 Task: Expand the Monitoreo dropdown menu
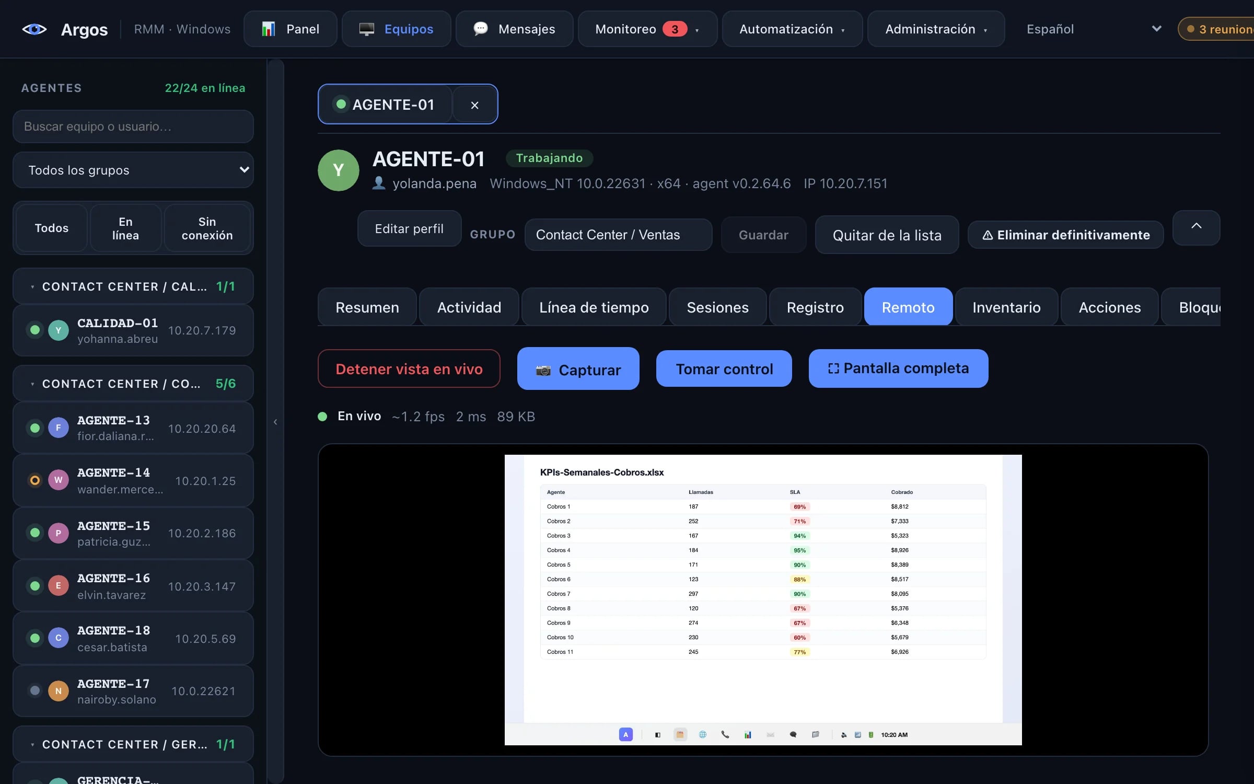647,29
